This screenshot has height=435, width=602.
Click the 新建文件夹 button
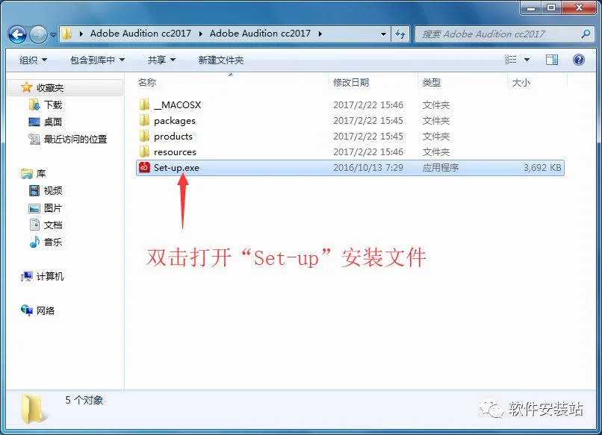pos(221,60)
